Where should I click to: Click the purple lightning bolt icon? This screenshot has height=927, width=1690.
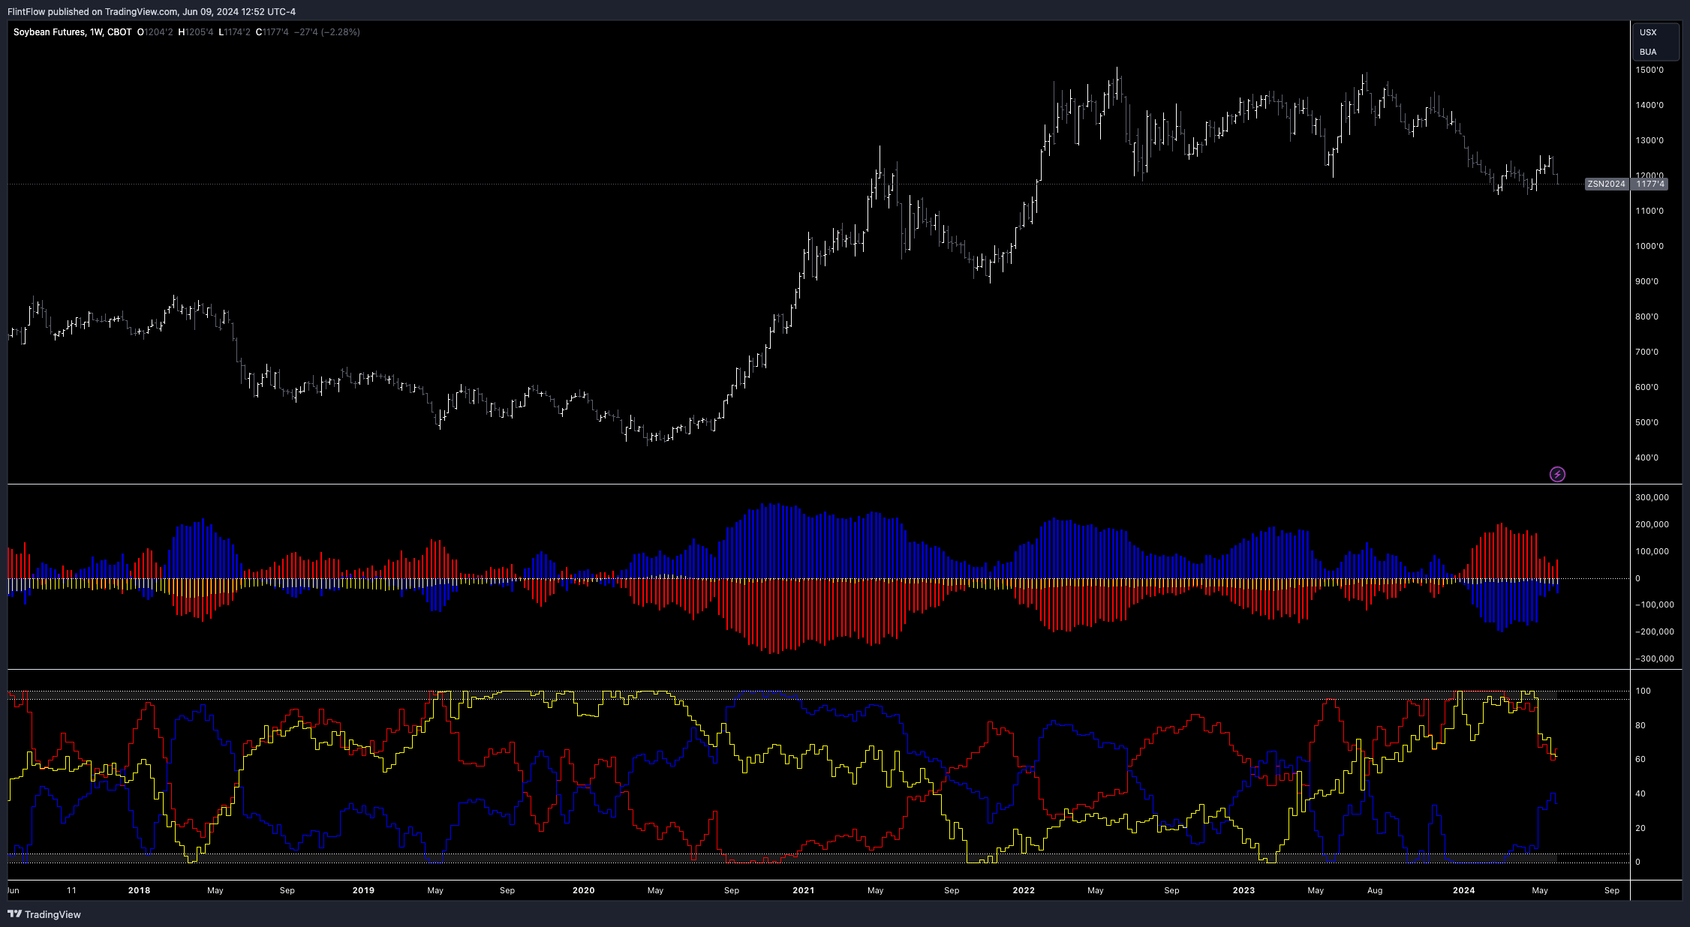(1557, 474)
